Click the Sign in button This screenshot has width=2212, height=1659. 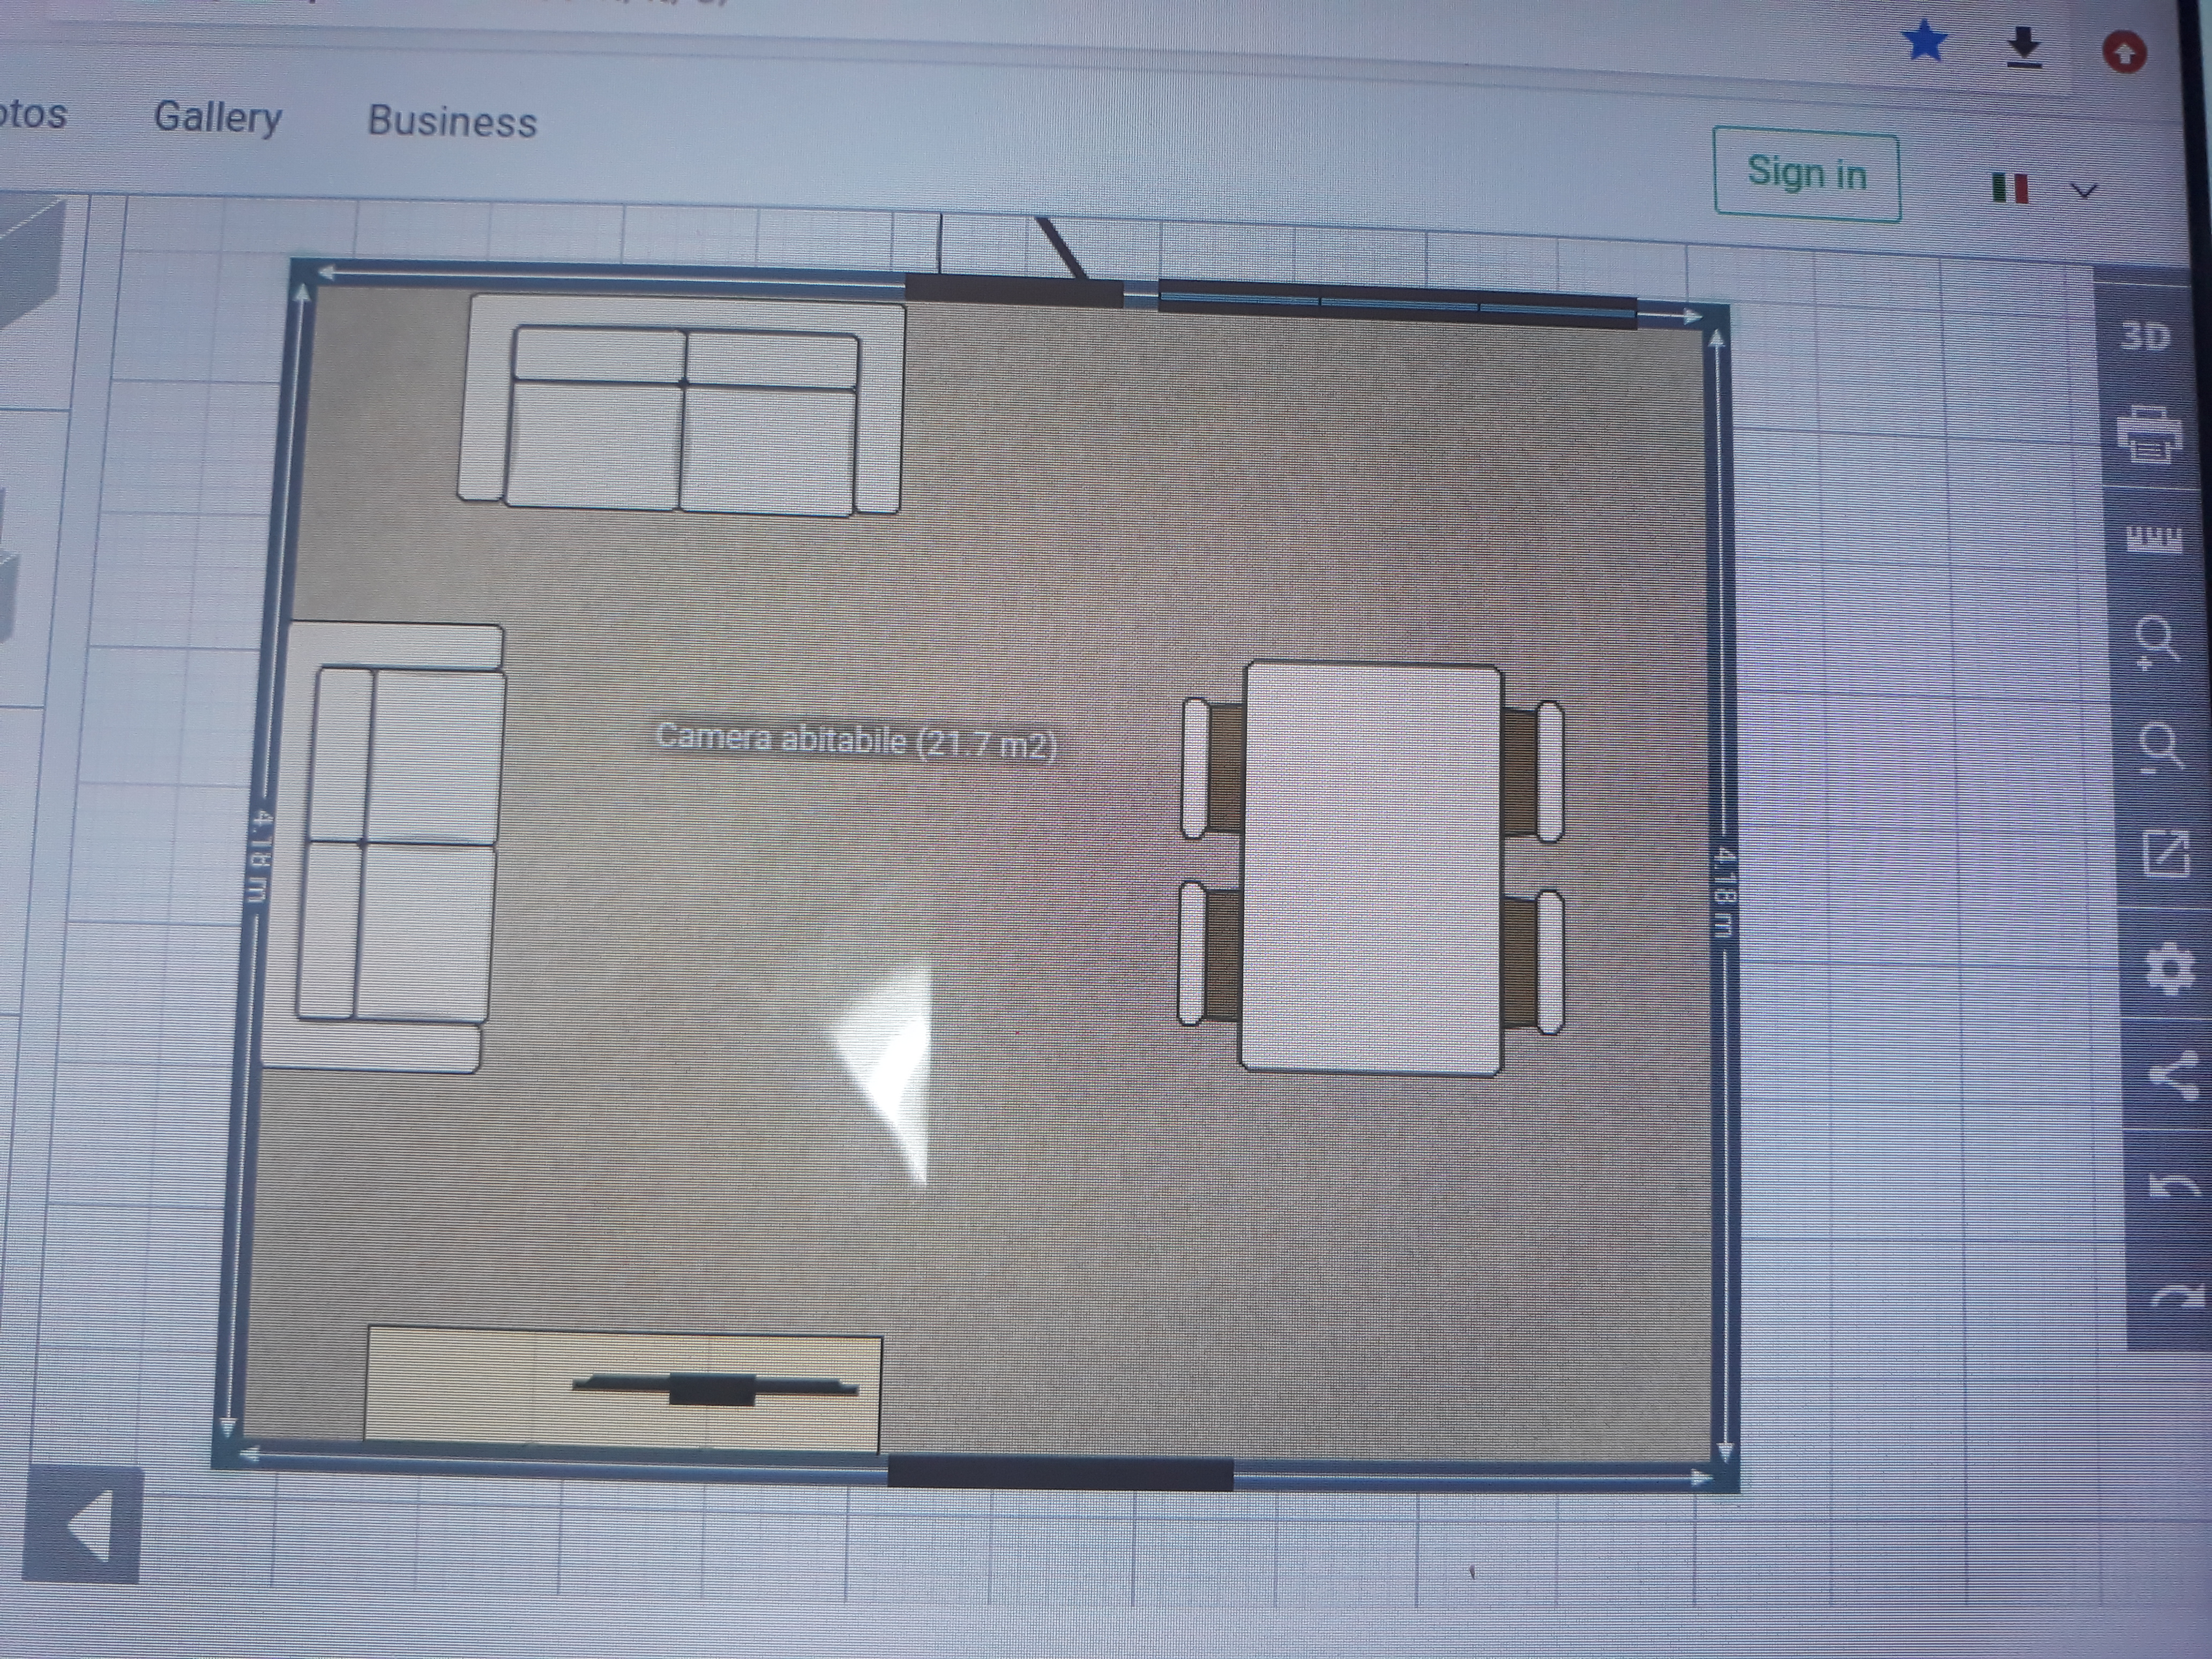tap(1806, 173)
